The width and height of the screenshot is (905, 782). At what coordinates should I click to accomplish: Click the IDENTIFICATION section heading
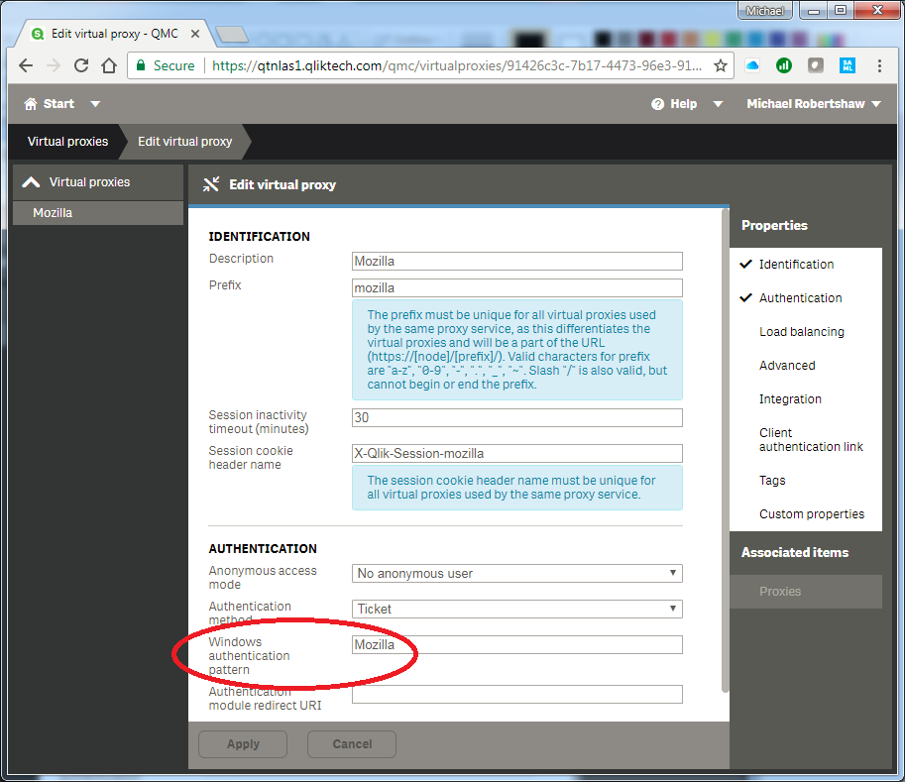tap(259, 237)
